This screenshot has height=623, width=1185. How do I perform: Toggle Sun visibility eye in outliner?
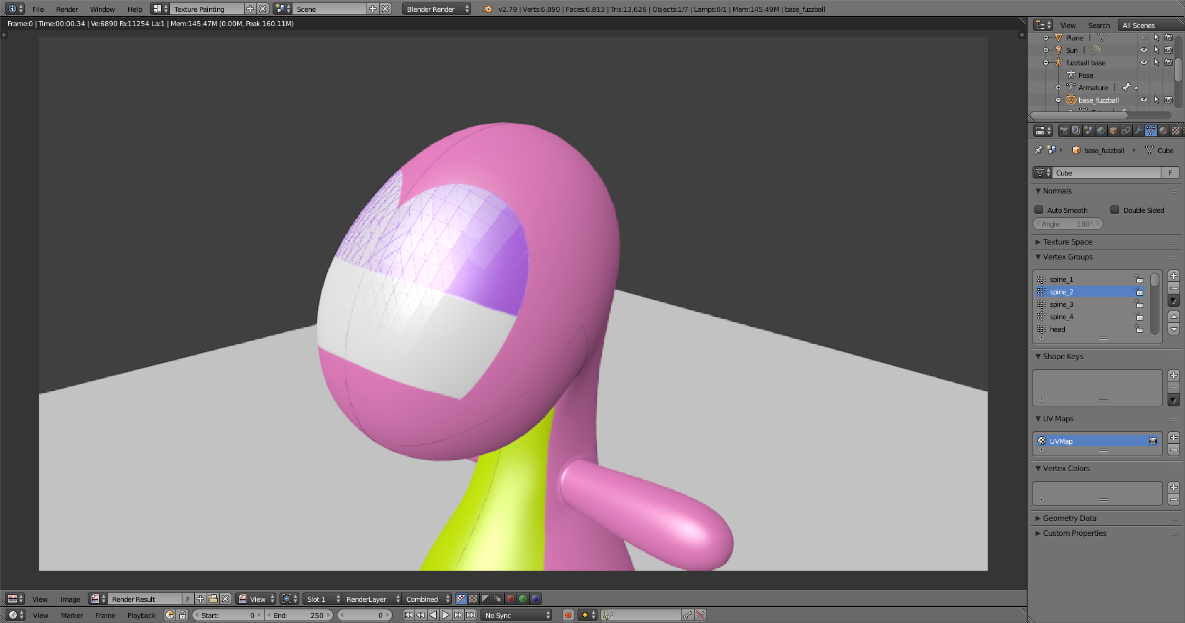coord(1144,50)
